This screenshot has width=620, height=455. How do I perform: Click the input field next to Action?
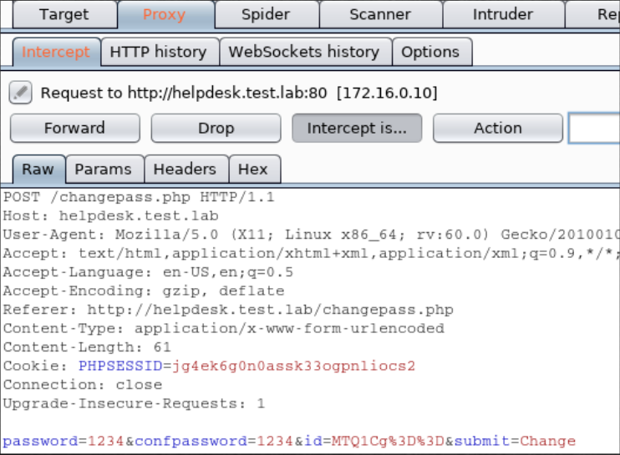(x=594, y=129)
